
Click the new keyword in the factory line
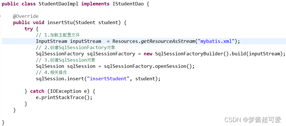[148, 54]
